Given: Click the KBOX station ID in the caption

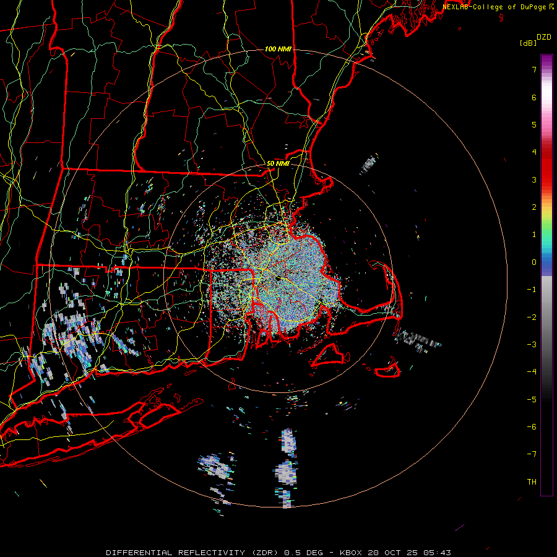Looking at the screenshot, I should 351,553.
